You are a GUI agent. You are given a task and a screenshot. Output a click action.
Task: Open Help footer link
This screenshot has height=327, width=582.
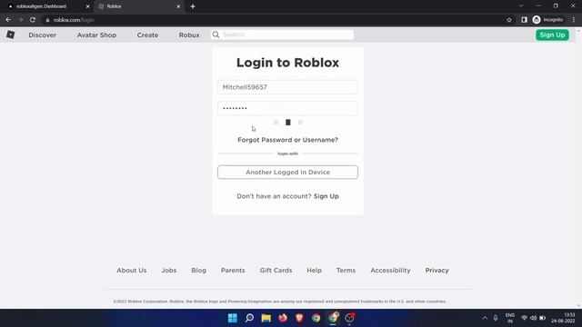(314, 271)
